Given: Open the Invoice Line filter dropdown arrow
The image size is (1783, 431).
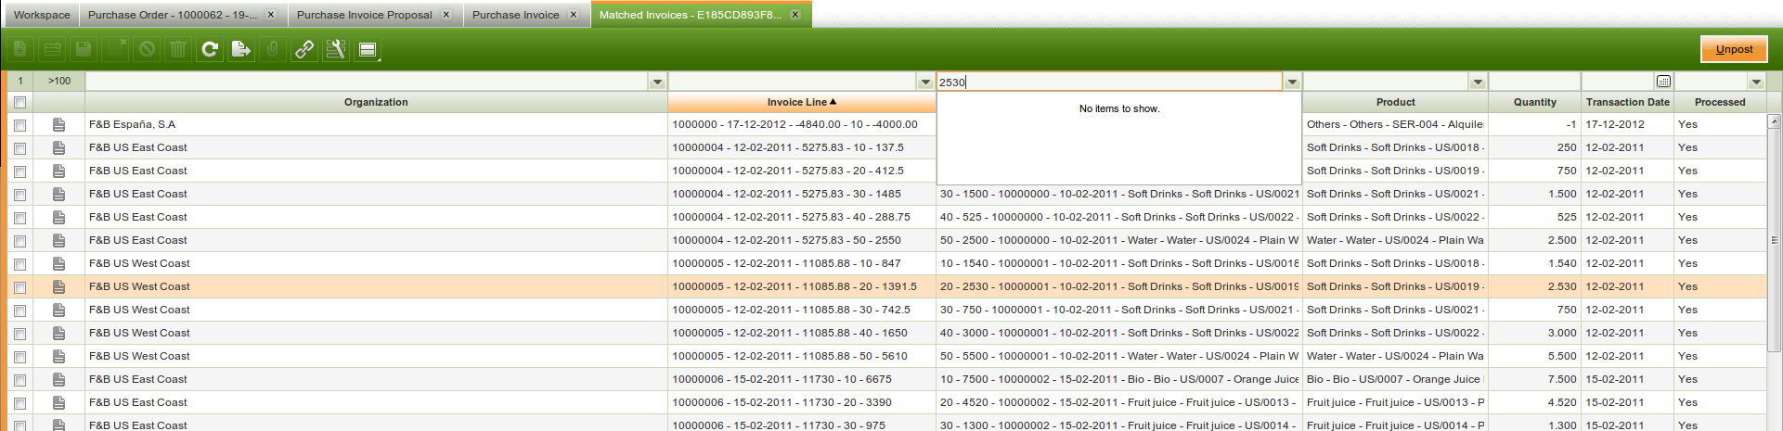Looking at the screenshot, I should (925, 82).
